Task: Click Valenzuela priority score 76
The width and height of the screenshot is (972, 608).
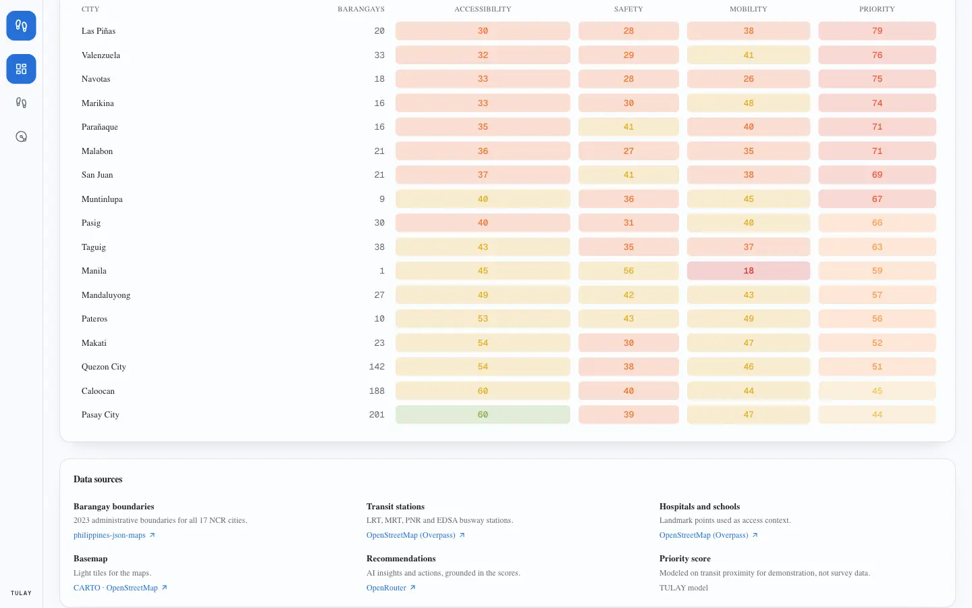Action: [x=877, y=55]
